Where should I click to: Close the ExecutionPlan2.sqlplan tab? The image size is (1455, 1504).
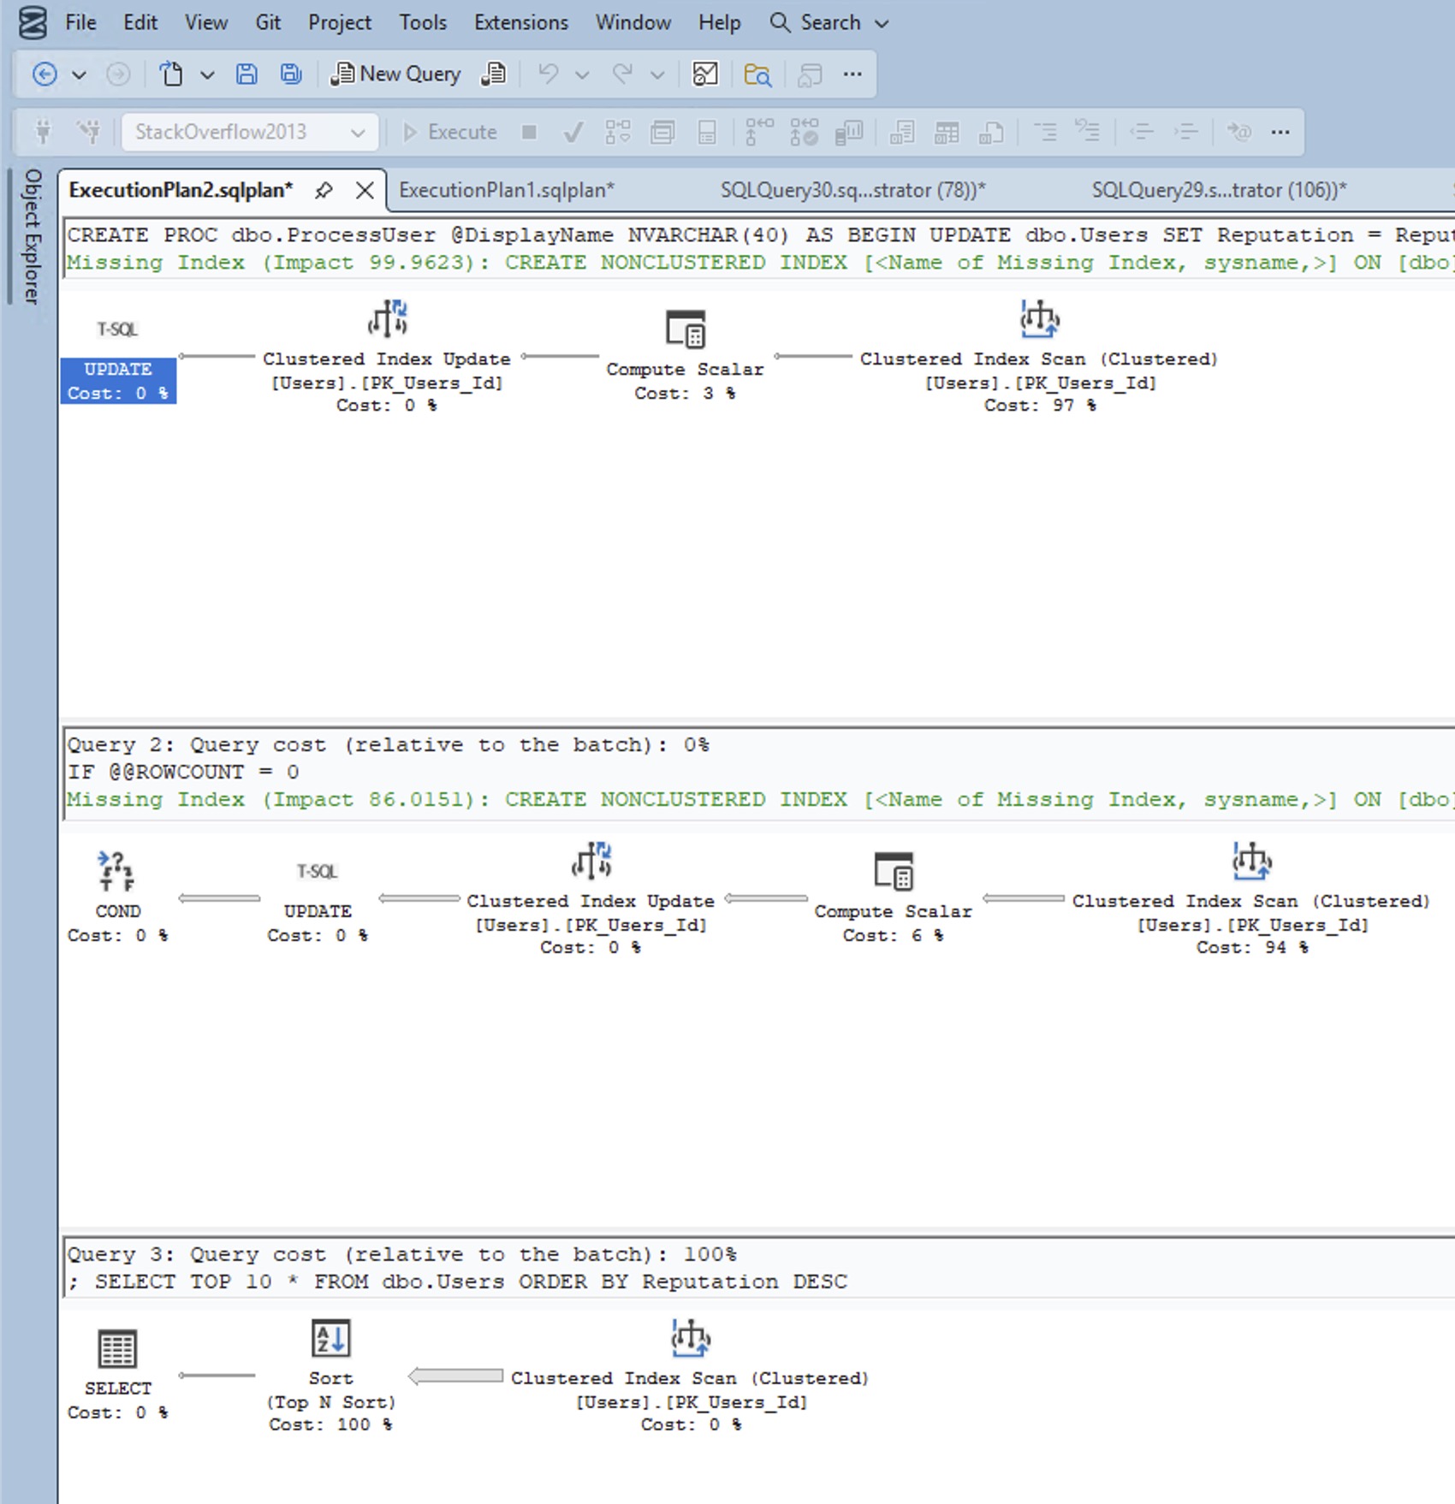[365, 190]
